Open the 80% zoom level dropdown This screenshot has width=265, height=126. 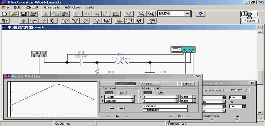point(187,14)
